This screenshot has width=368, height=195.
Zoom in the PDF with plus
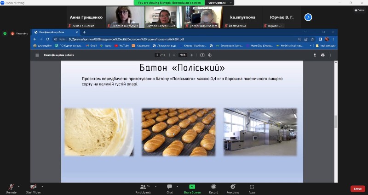(191, 55)
